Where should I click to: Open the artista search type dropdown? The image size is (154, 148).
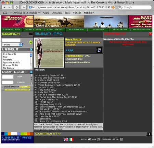pos(12,45)
